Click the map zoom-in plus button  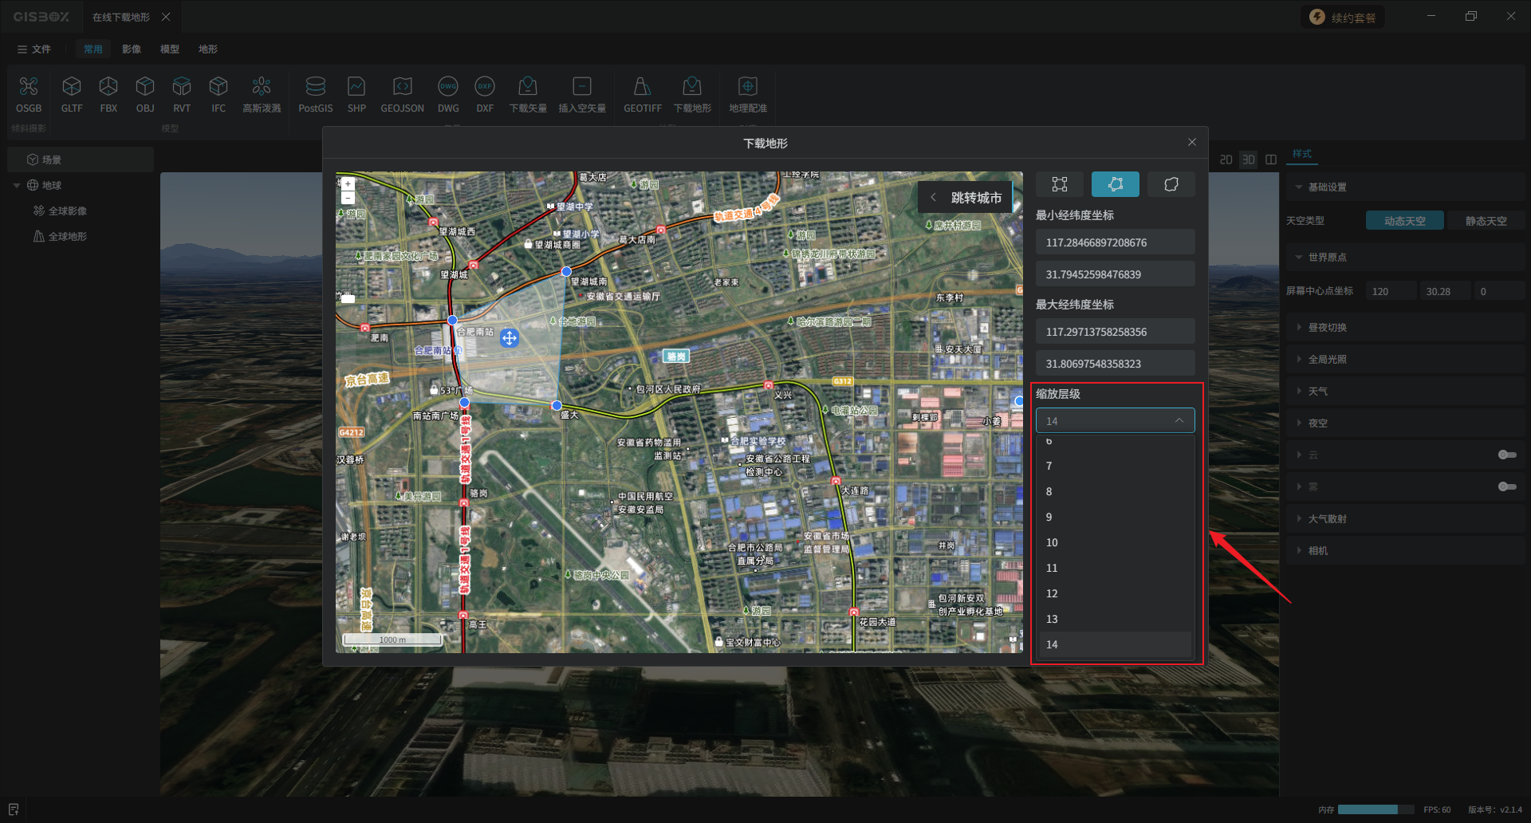pyautogui.click(x=348, y=184)
